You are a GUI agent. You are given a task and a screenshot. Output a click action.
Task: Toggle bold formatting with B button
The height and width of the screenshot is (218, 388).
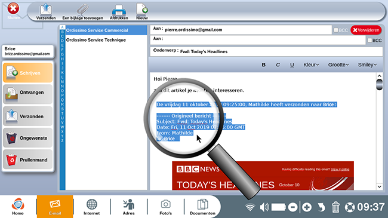point(263,65)
